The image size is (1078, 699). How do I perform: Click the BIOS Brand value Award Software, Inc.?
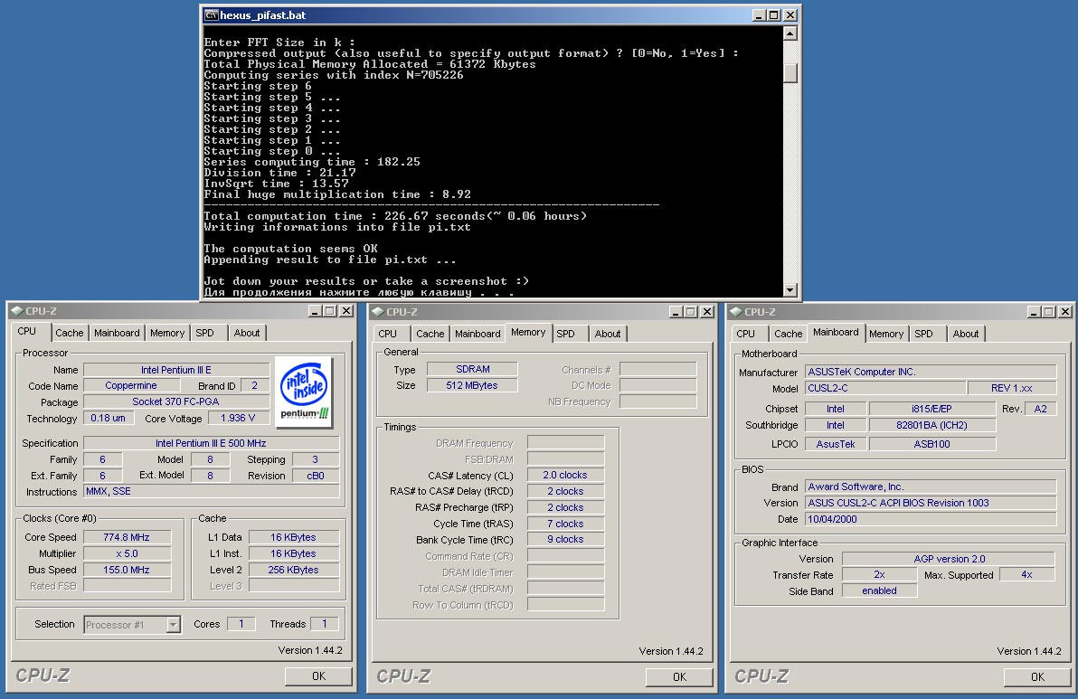pyautogui.click(x=931, y=486)
